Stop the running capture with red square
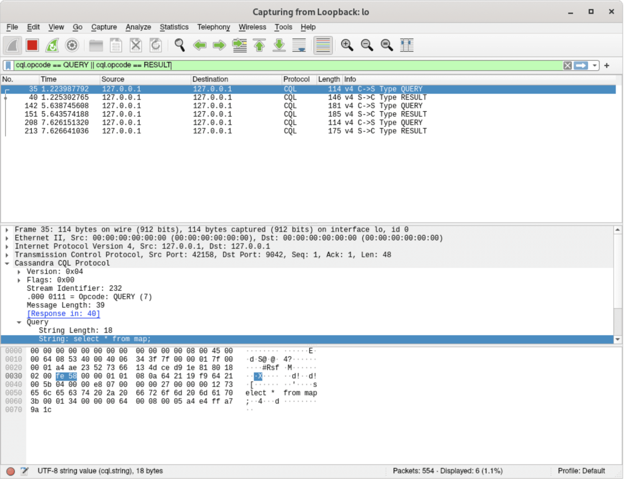 coord(32,45)
